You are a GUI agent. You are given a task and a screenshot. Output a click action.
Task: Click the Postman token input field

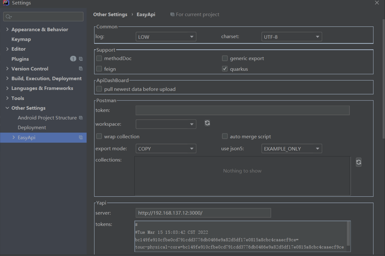(243, 110)
